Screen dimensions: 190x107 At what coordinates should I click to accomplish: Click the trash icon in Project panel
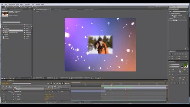[x=14, y=78]
